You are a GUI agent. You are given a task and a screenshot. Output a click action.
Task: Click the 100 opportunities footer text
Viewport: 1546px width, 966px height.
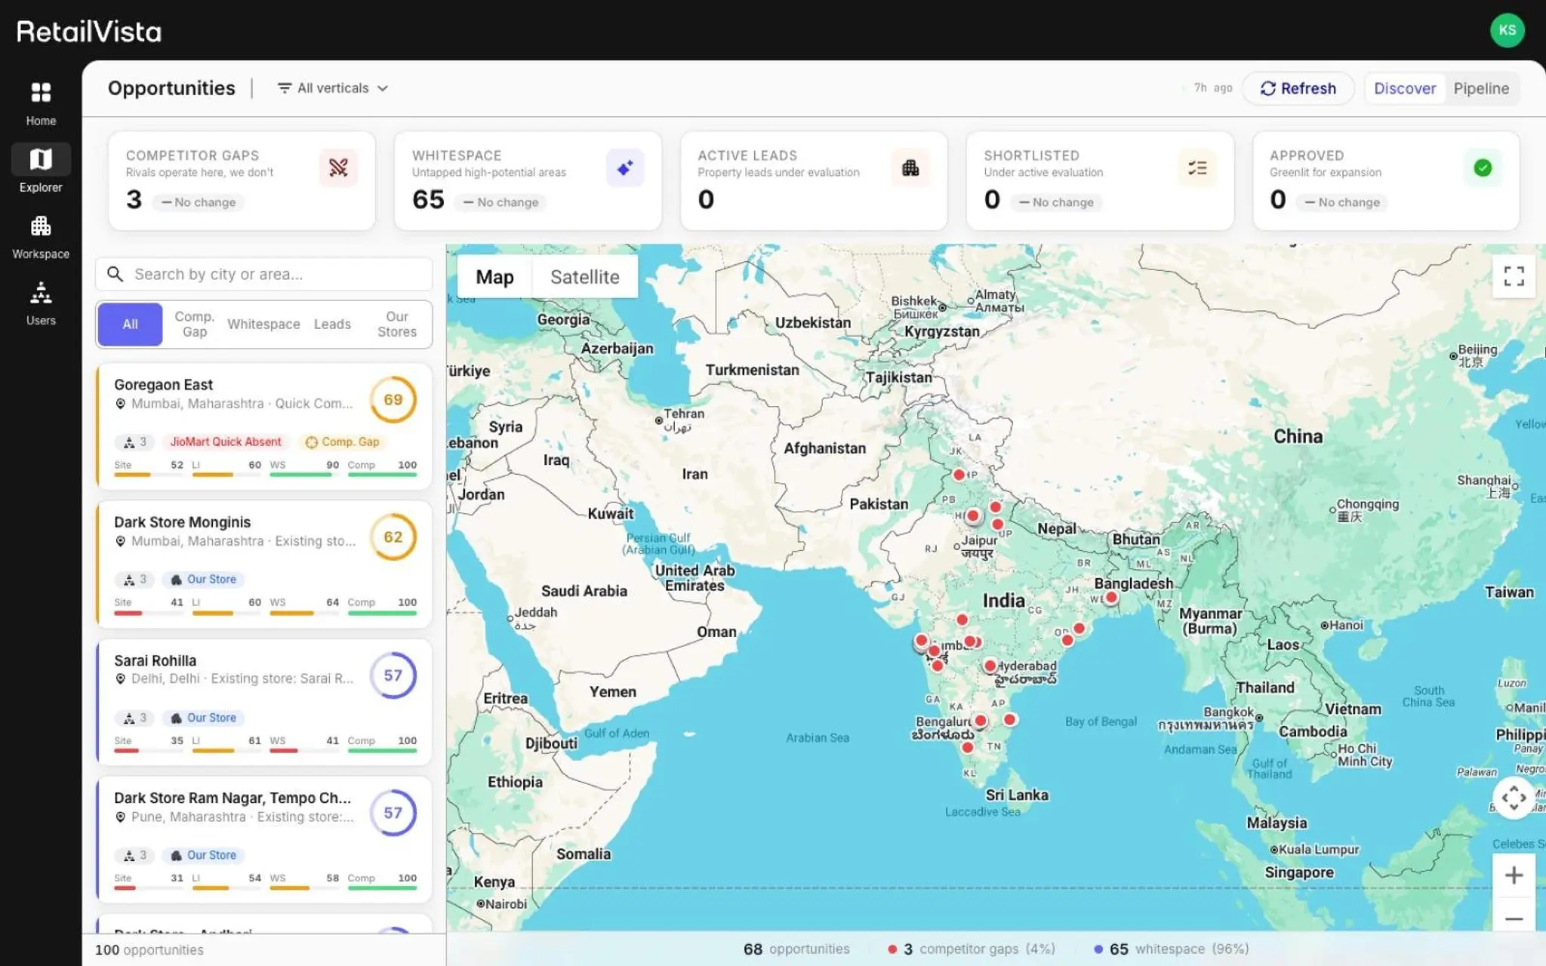tap(149, 950)
